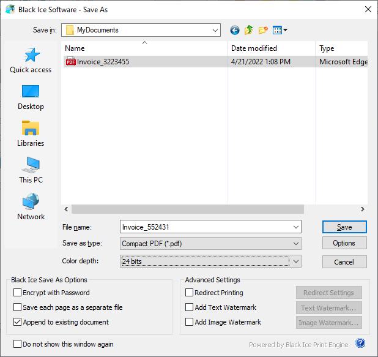This screenshot has width=378, height=357.
Task: Go up one folder level
Action: point(249,30)
